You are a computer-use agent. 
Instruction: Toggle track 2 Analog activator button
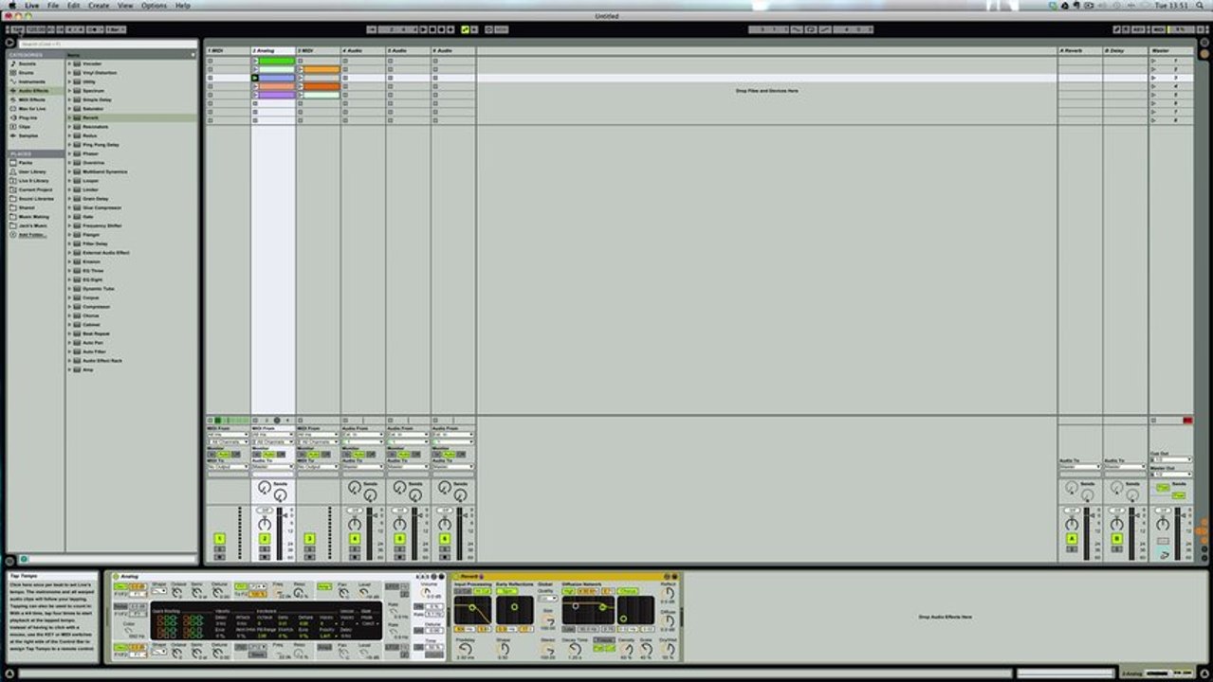pyautogui.click(x=265, y=539)
